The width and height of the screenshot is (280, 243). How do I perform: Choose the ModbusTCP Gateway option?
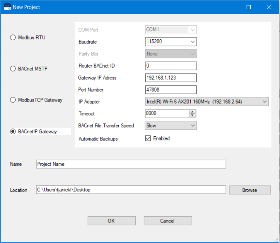(12, 100)
